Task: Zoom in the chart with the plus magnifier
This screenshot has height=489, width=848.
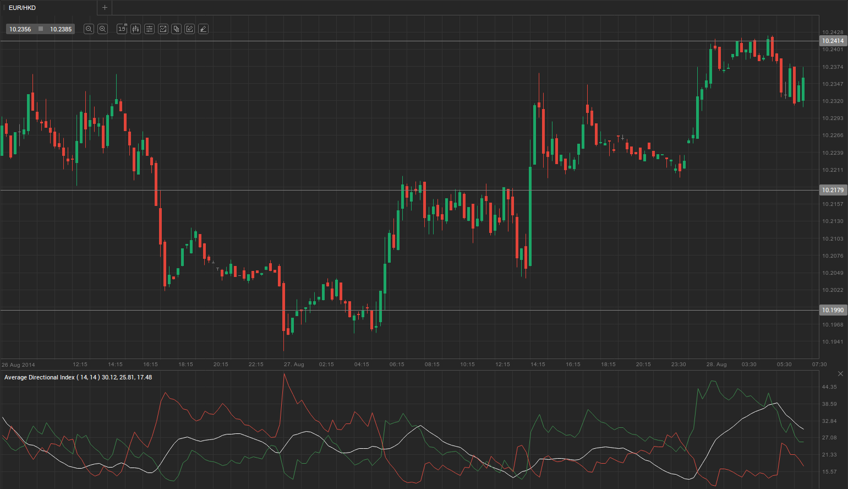Action: coord(102,29)
